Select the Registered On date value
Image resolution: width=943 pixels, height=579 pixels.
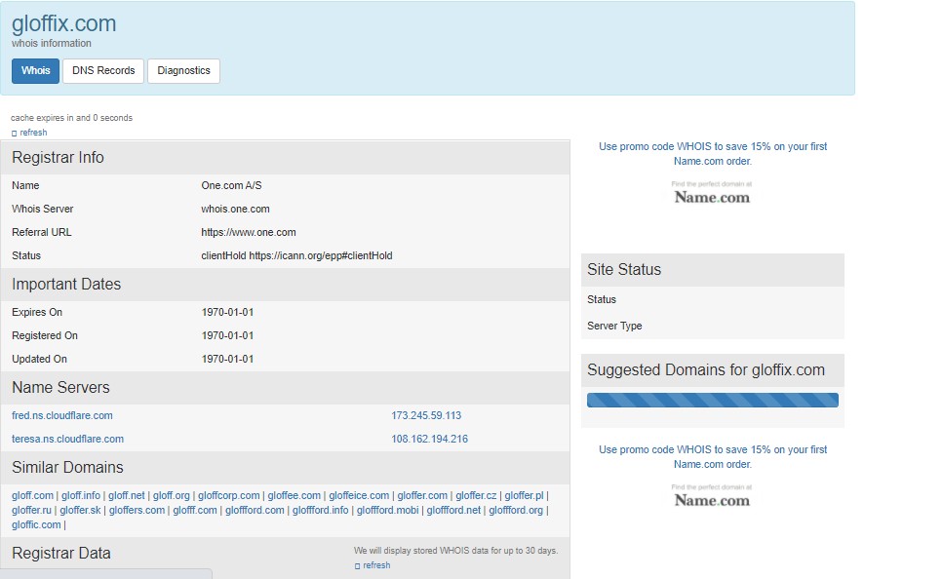pyautogui.click(x=227, y=335)
